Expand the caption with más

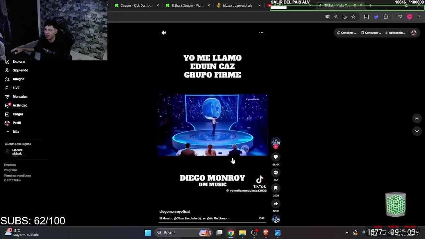[x=262, y=218]
